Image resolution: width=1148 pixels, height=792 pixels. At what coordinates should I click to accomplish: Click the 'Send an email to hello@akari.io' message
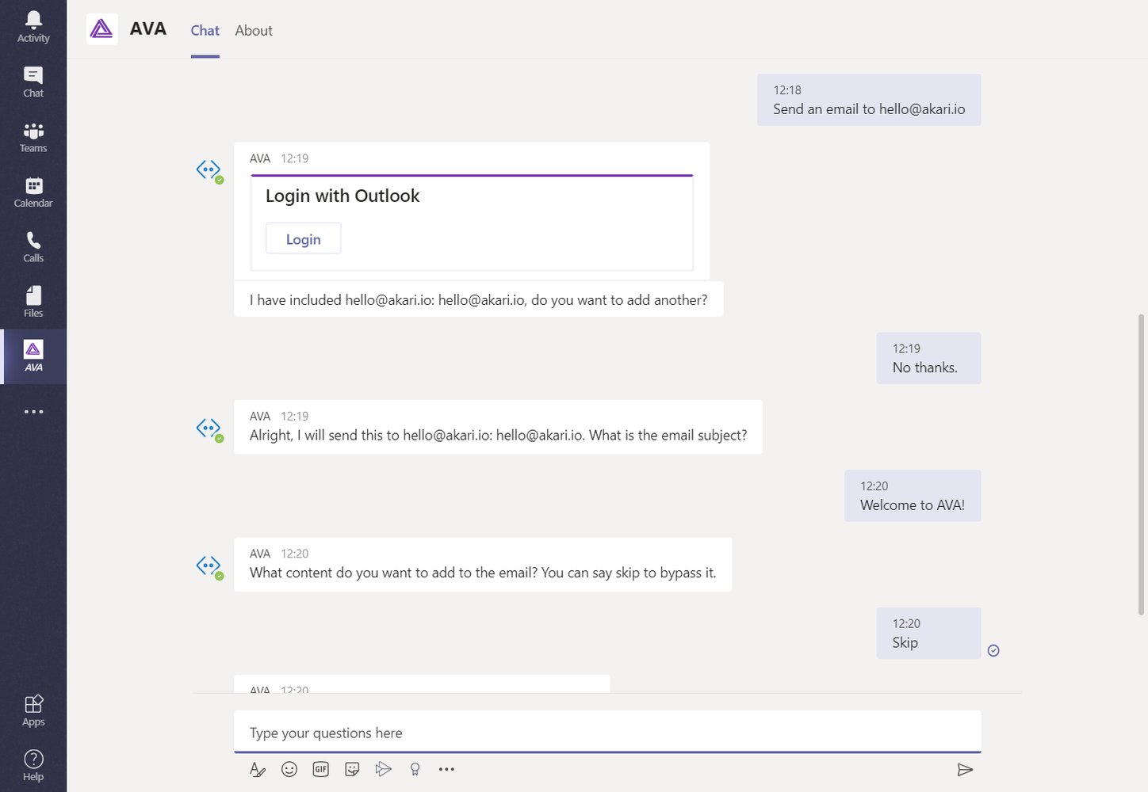(869, 100)
